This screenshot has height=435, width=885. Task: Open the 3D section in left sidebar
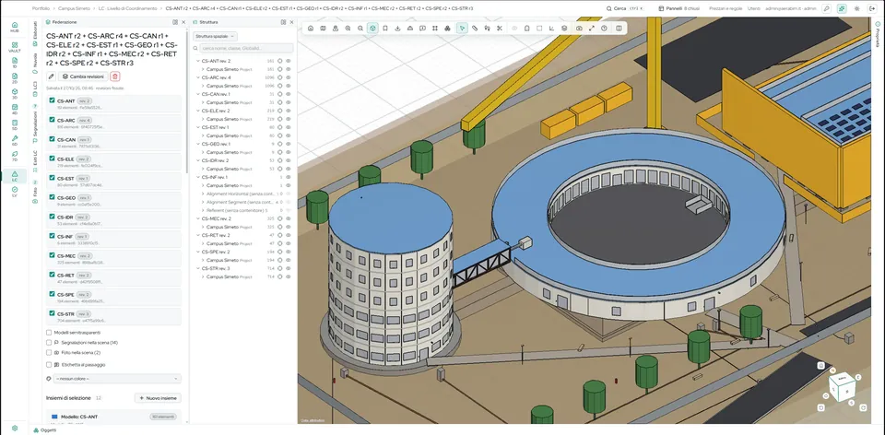15,94
